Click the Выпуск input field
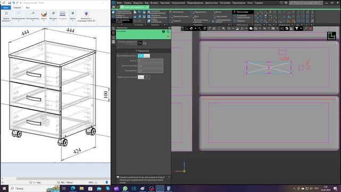The width and height of the screenshot is (341, 192). pyautogui.click(x=150, y=61)
